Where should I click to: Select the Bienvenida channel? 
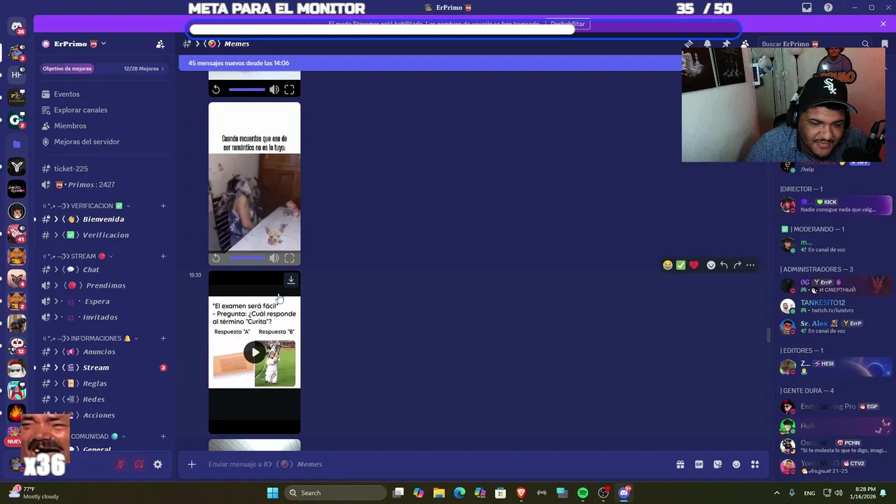[104, 219]
